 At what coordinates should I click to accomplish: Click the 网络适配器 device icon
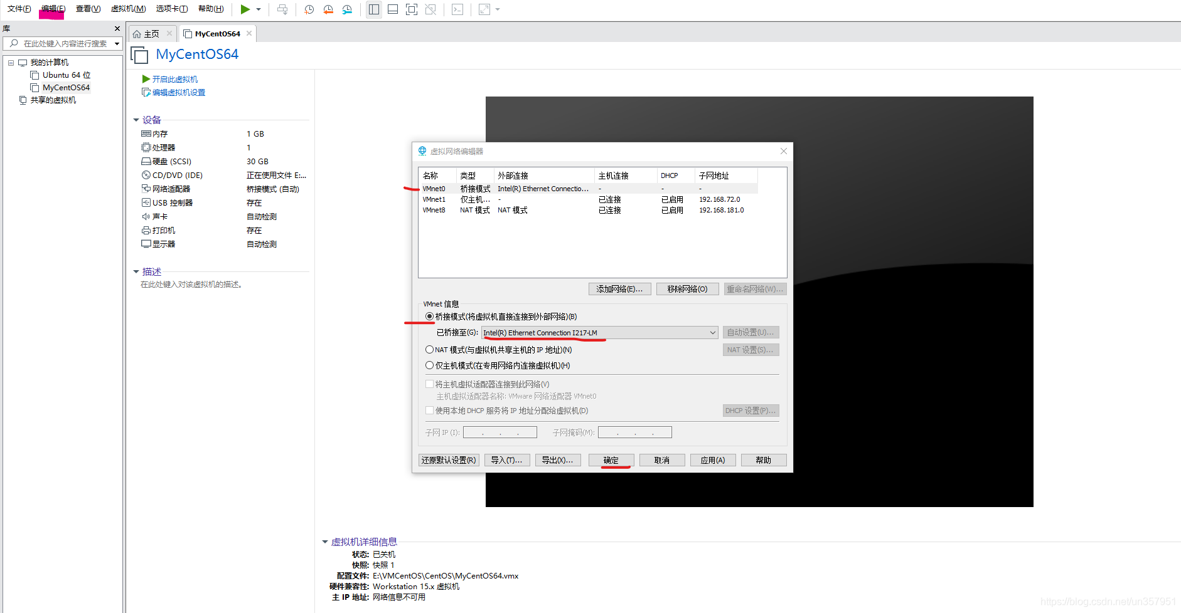pyautogui.click(x=146, y=189)
